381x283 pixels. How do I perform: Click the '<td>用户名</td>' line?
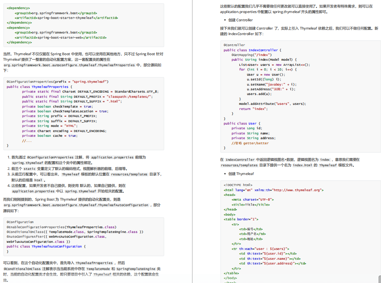tap(253, 234)
